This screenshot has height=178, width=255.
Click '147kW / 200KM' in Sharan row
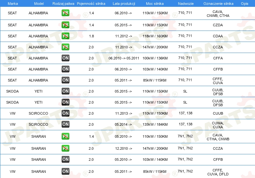point(155,148)
